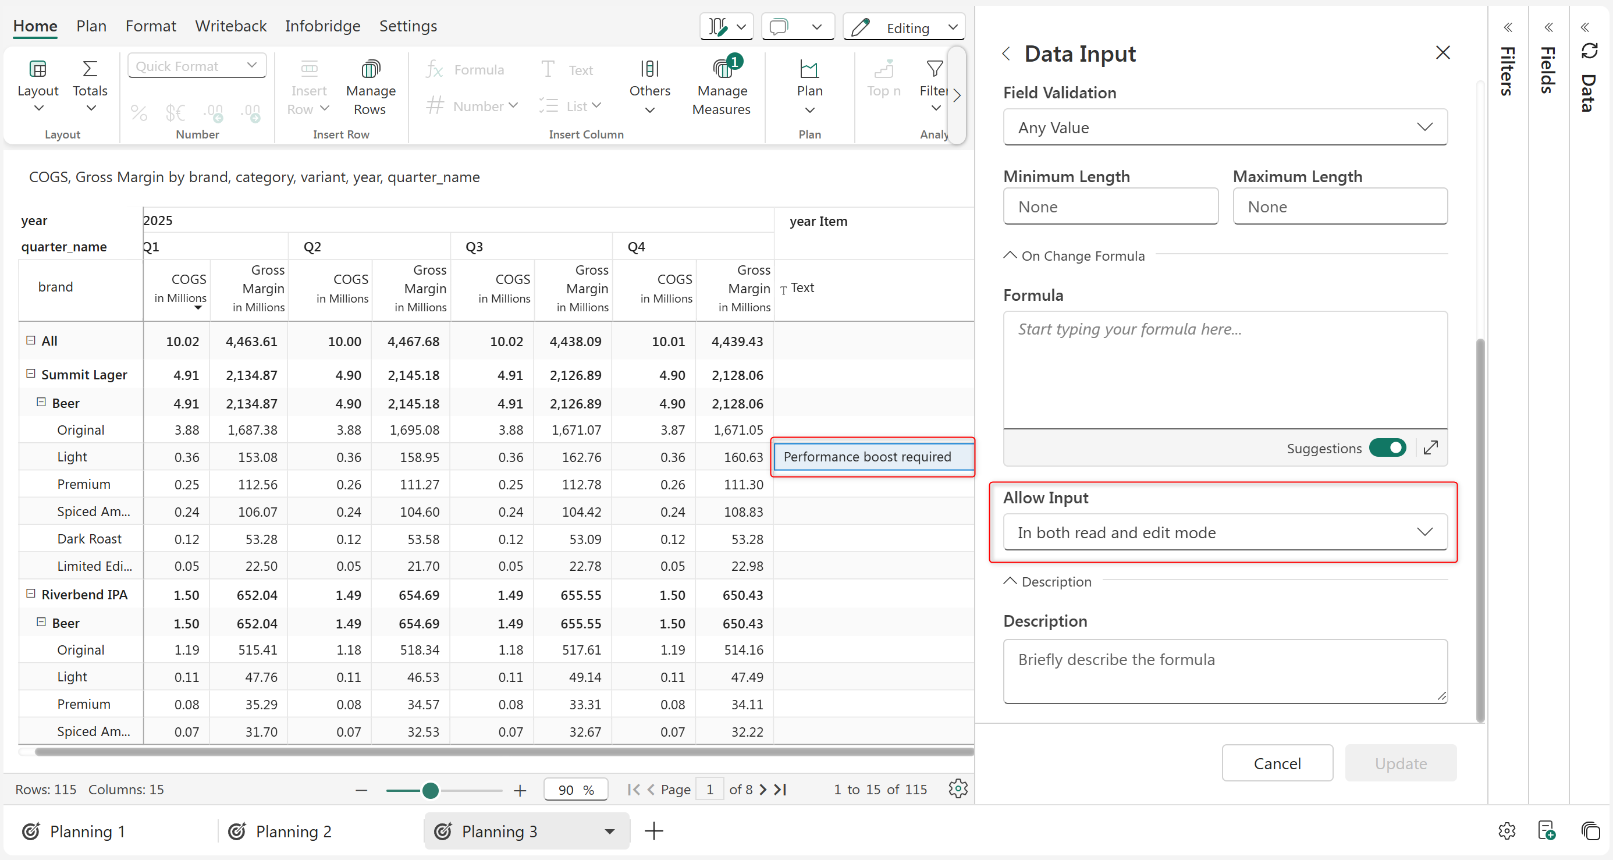This screenshot has height=860, width=1613.
Task: Open the Allow Input dropdown
Action: 1225,532
